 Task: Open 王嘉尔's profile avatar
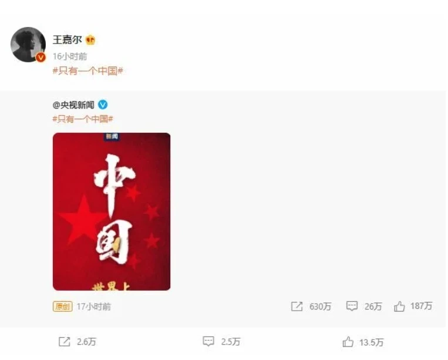pos(28,45)
